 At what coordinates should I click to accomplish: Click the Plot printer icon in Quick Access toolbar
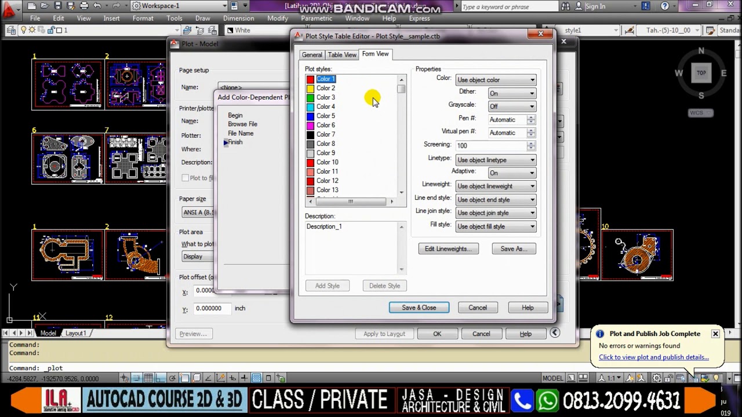coord(84,6)
